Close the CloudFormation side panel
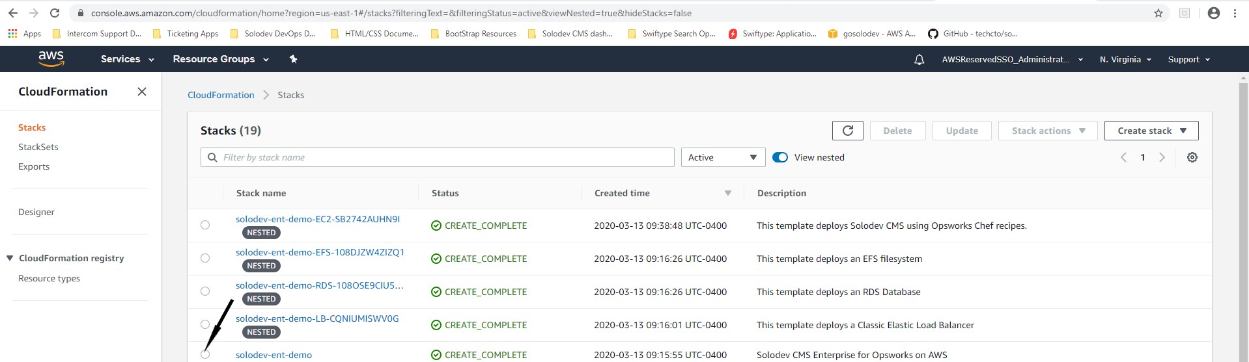Screen dimensions: 1249x362 (141, 92)
